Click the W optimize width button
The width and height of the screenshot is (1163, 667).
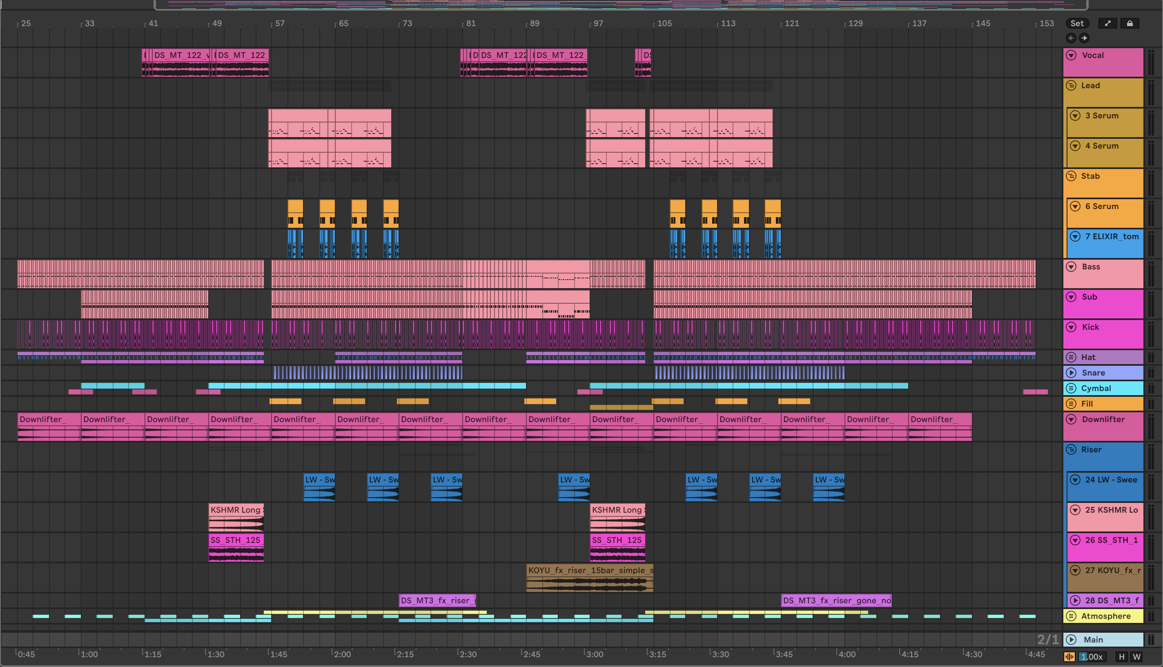[1136, 656]
